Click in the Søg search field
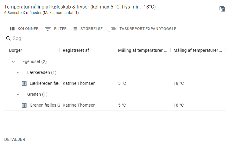Viewport: 228px width, 146px height. coord(44,38)
